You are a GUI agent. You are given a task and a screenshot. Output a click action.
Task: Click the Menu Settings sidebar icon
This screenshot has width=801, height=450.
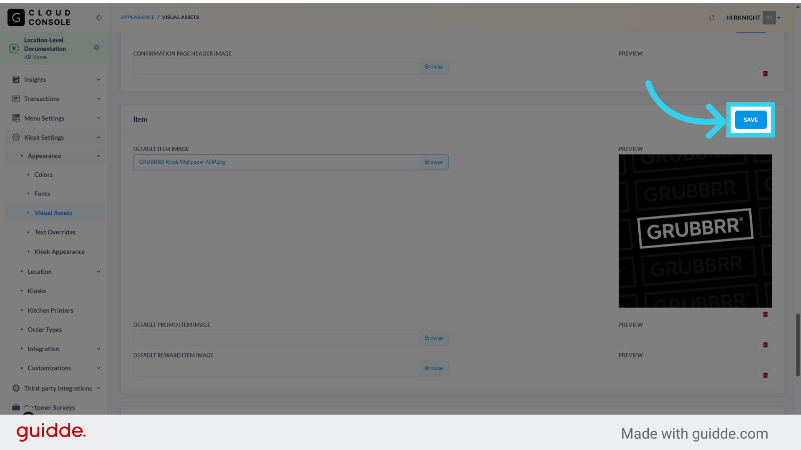pyautogui.click(x=16, y=118)
